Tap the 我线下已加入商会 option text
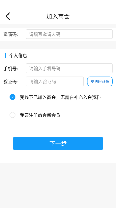 [60, 97]
